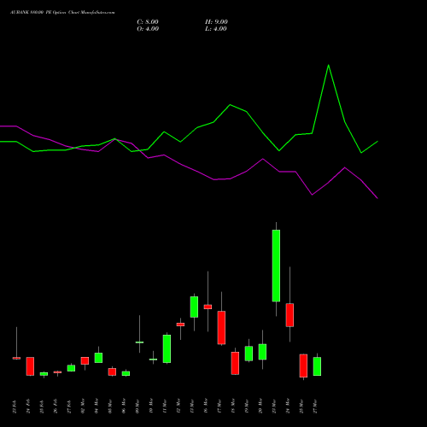Click the small red candle for 16 Mar
The image size is (427, 427).
click(208, 307)
